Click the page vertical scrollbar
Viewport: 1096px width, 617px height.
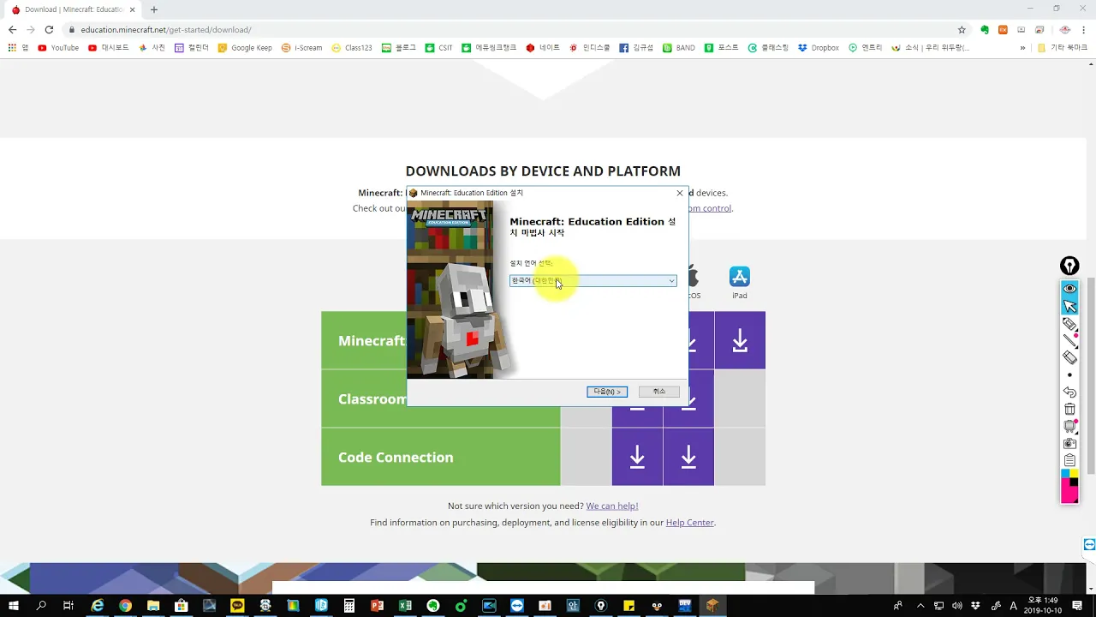pyautogui.click(x=1091, y=377)
